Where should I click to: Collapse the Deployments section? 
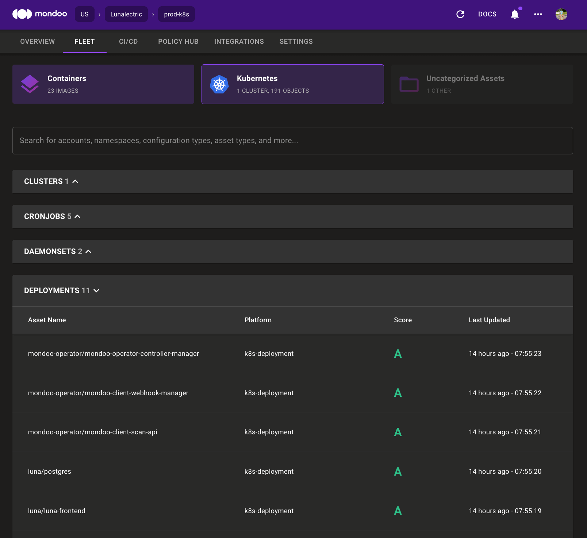pyautogui.click(x=96, y=291)
